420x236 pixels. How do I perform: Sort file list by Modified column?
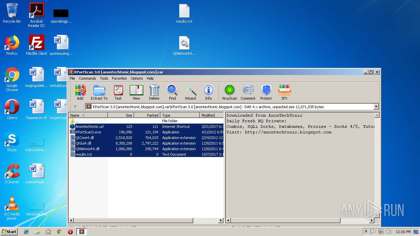pyautogui.click(x=211, y=115)
